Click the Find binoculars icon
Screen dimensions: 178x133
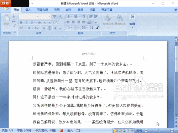(132, 17)
